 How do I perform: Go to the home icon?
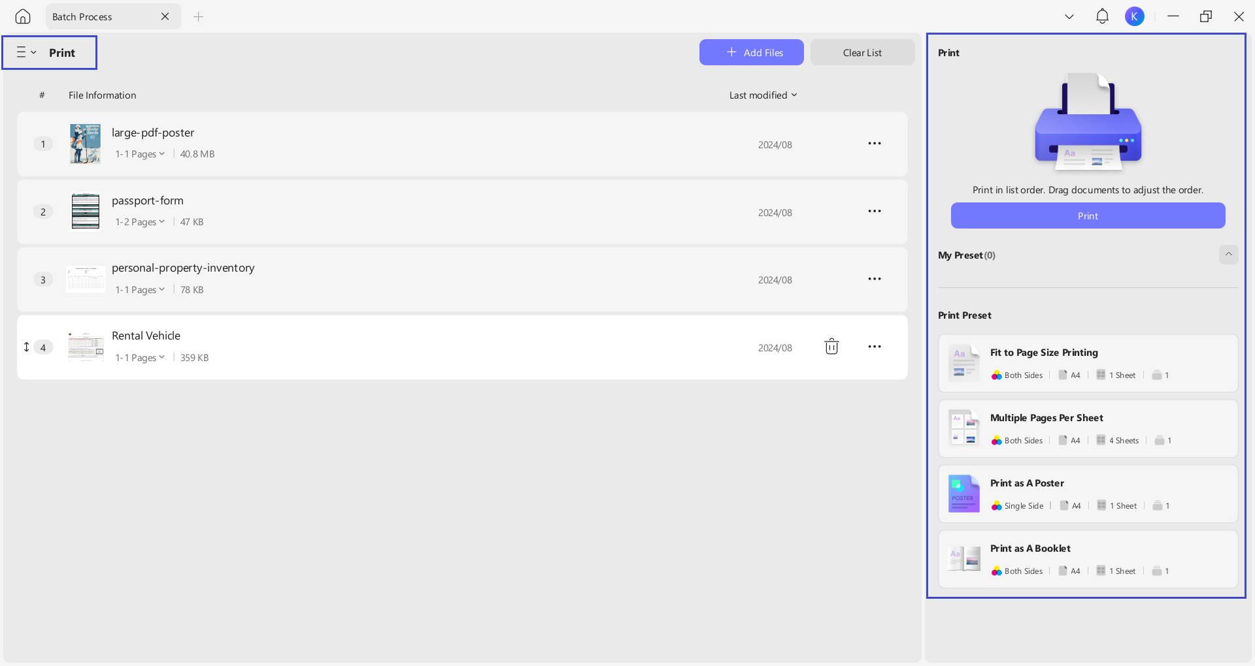coord(23,16)
